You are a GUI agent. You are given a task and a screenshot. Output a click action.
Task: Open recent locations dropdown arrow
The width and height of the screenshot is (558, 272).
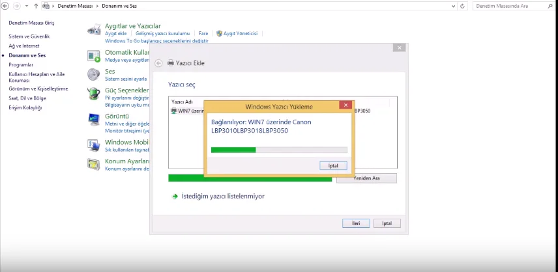[26, 6]
